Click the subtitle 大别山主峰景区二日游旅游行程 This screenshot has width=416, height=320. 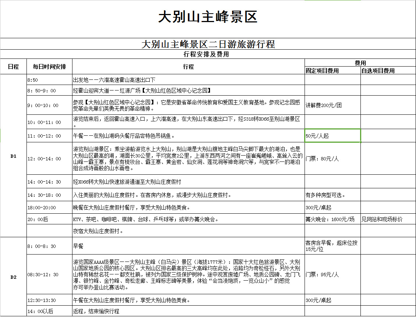208,44
